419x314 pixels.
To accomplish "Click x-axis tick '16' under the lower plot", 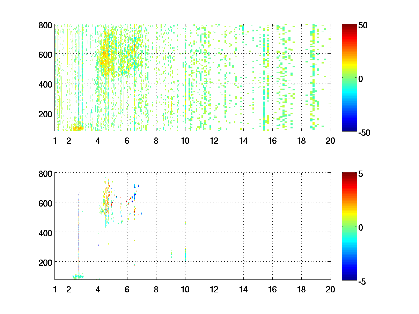I will [272, 289].
